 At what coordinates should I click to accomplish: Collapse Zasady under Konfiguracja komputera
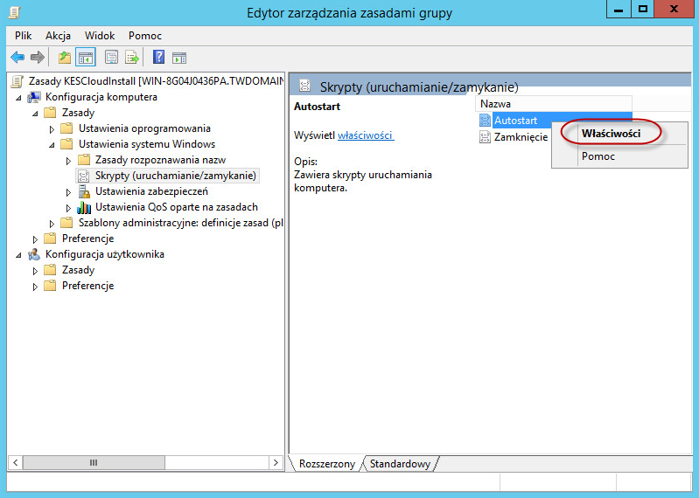[x=35, y=114]
